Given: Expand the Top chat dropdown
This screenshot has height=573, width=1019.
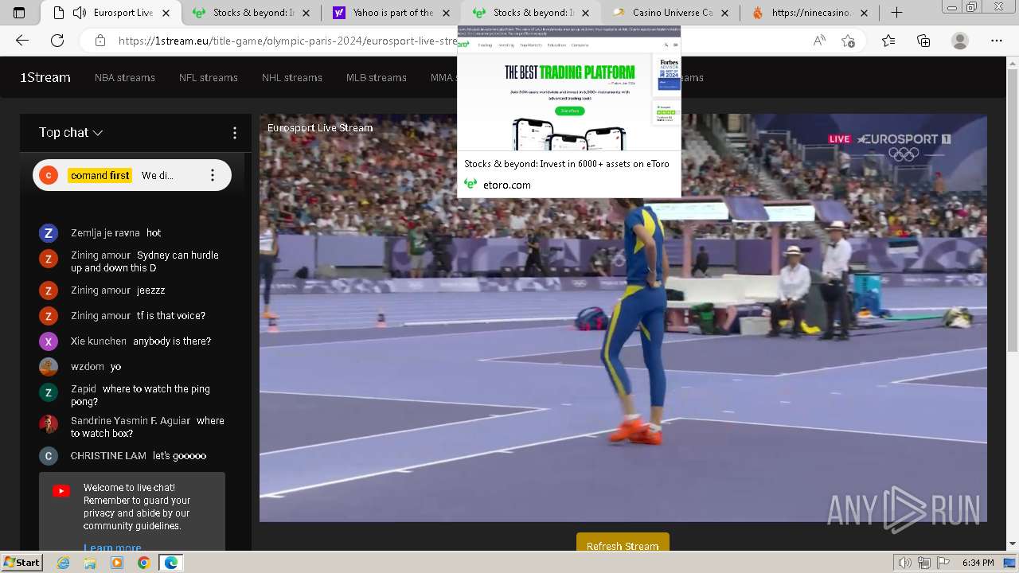Looking at the screenshot, I should click(71, 133).
